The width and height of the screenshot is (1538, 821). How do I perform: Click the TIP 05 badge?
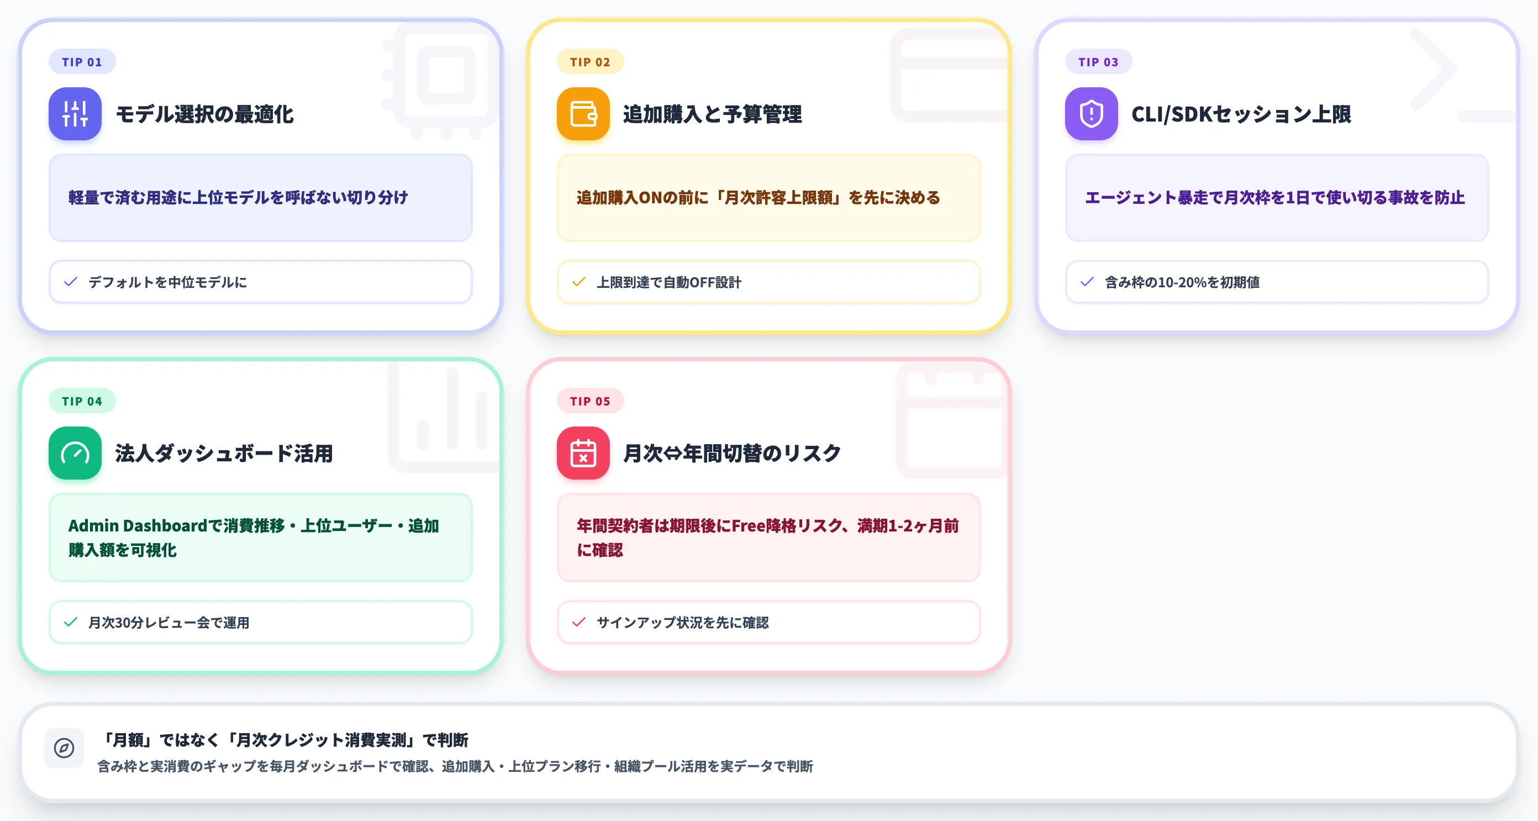coord(591,401)
